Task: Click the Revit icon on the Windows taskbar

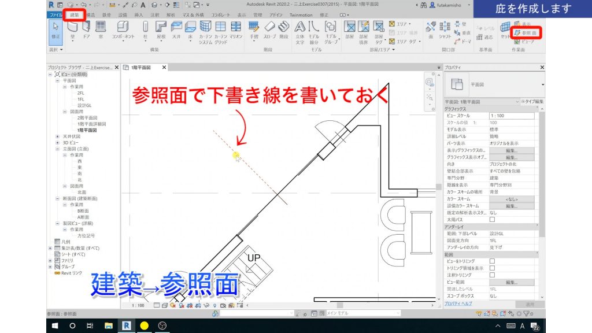Action: [125, 327]
